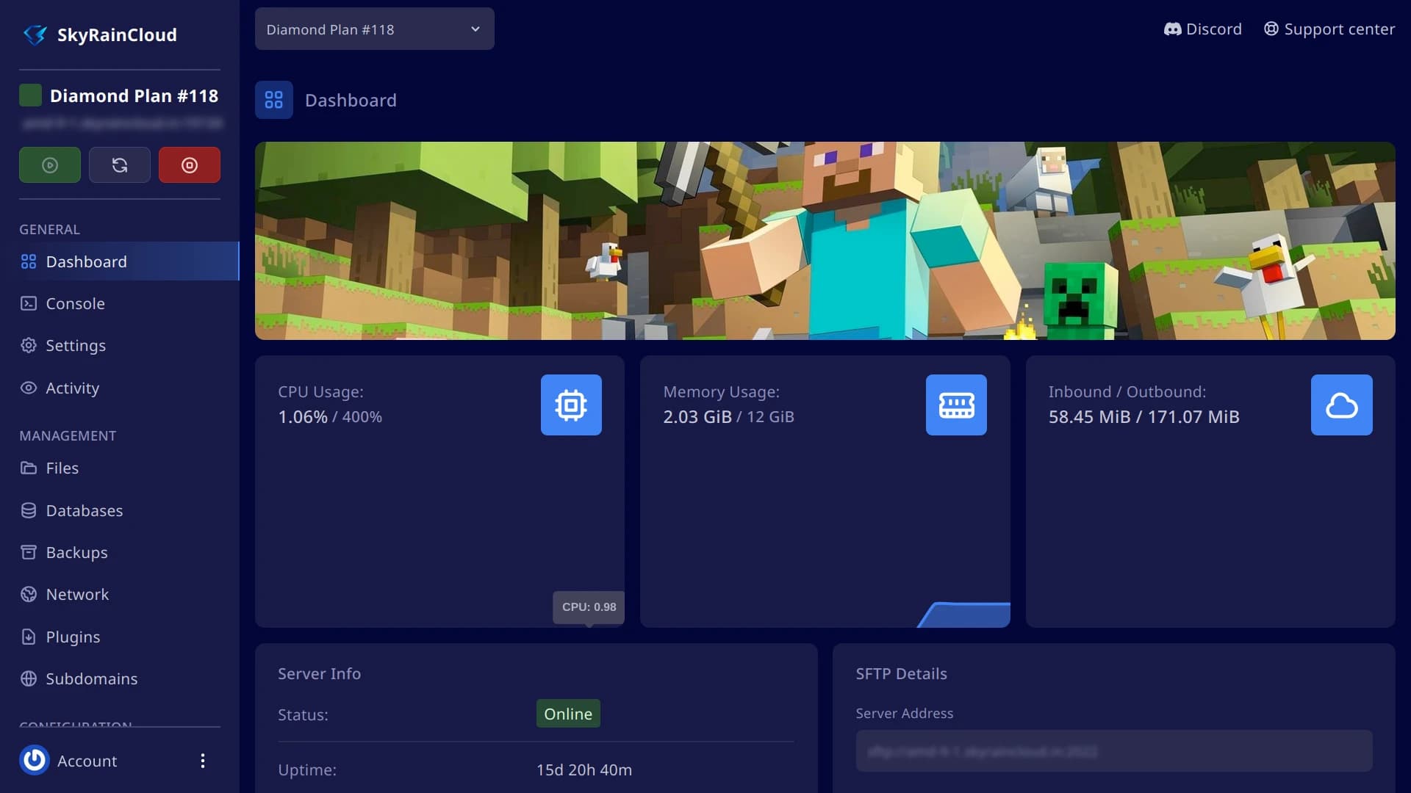Open Settings in sidebar
This screenshot has height=793, width=1411.
[x=120, y=345]
